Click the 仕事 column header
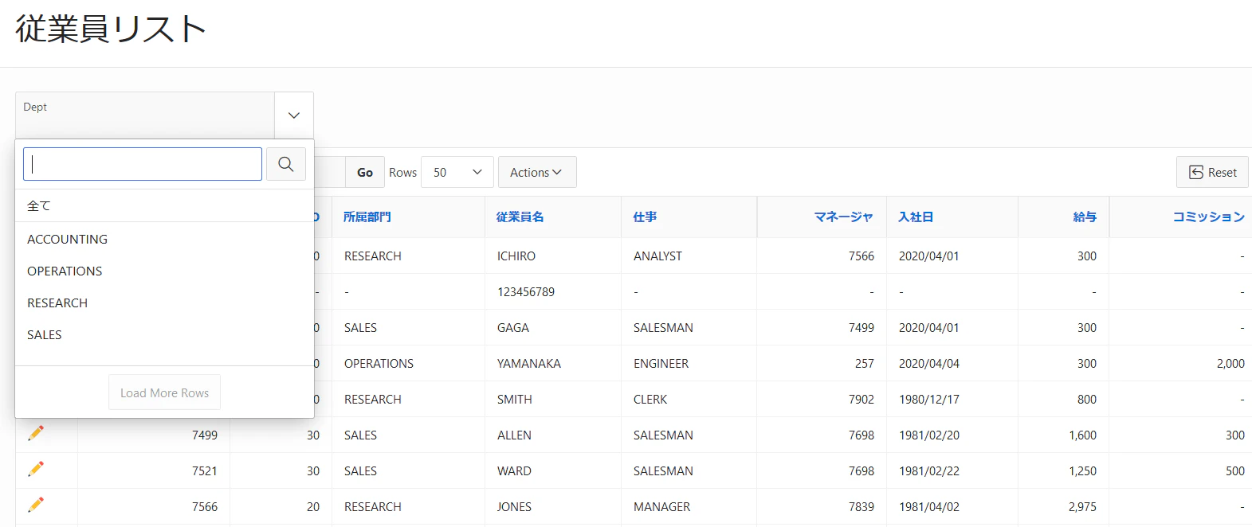Screen dimensions: 1252x527 645,217
